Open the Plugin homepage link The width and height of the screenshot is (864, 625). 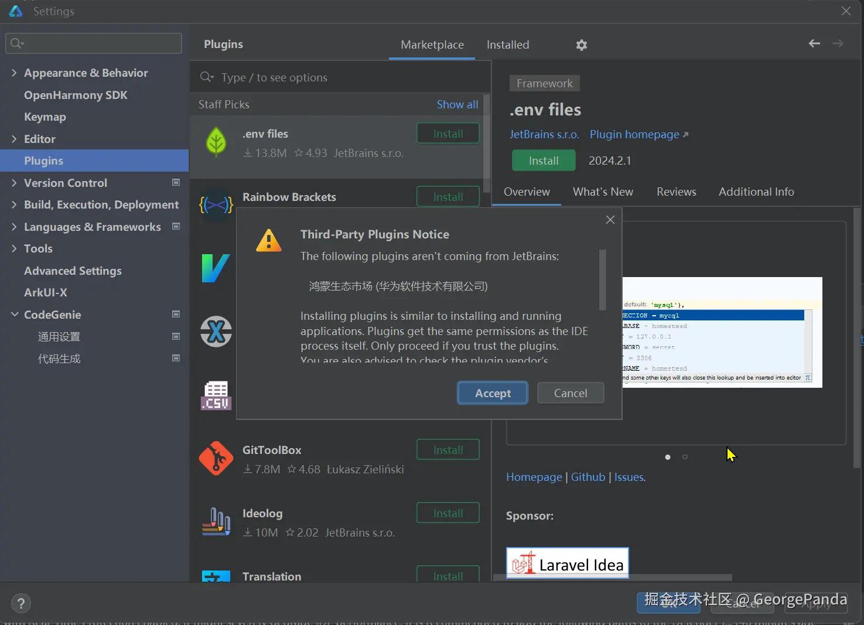coord(639,135)
